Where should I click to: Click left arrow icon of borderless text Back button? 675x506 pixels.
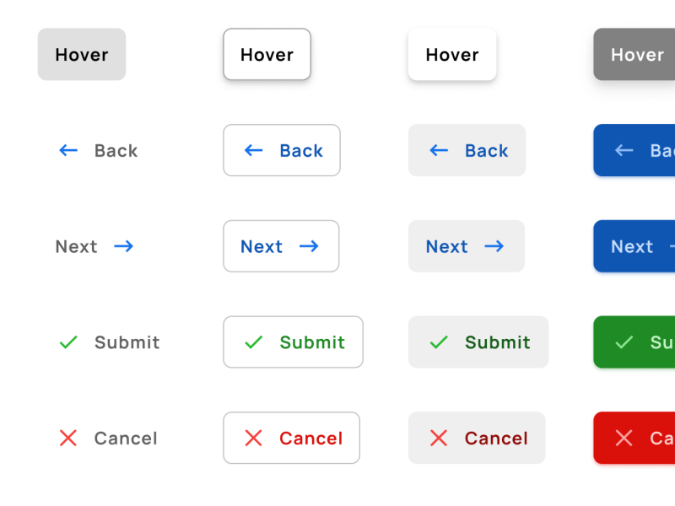[68, 151]
